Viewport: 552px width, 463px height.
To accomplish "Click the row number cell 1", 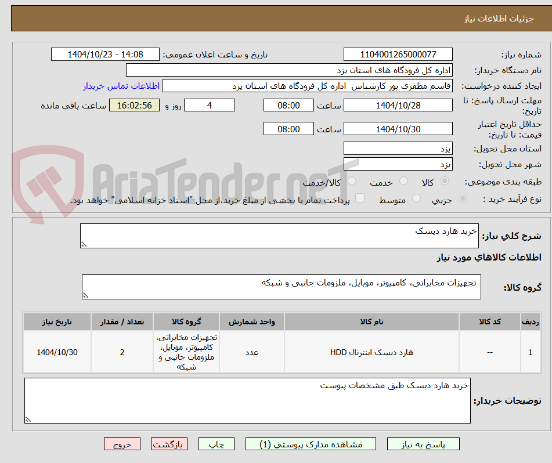I will point(531,352).
